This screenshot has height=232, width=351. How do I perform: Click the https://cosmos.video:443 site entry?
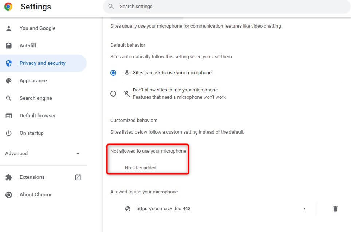coord(163,209)
